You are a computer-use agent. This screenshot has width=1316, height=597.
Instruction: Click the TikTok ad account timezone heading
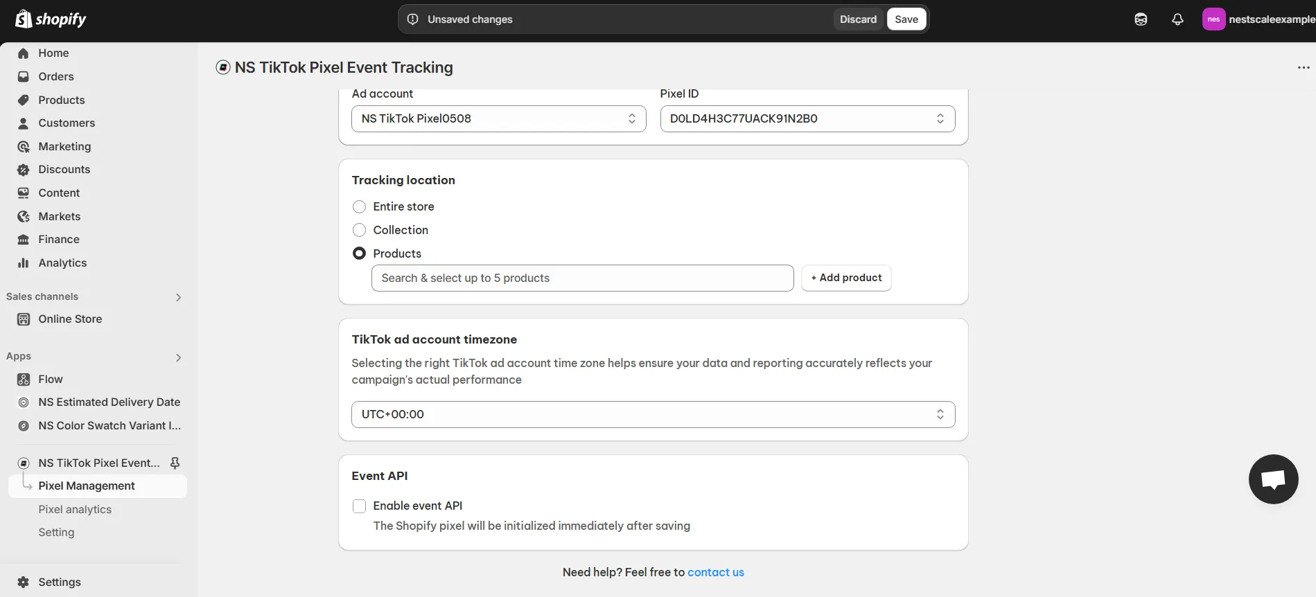pyautogui.click(x=435, y=339)
